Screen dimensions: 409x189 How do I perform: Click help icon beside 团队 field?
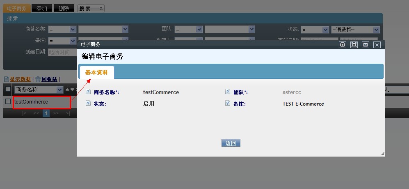point(228,92)
